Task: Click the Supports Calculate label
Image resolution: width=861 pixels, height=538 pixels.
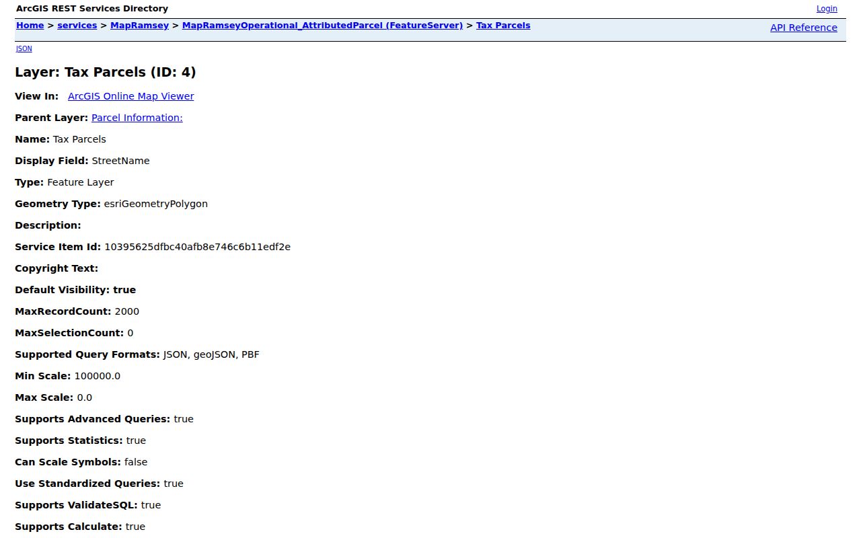Action: (69, 527)
